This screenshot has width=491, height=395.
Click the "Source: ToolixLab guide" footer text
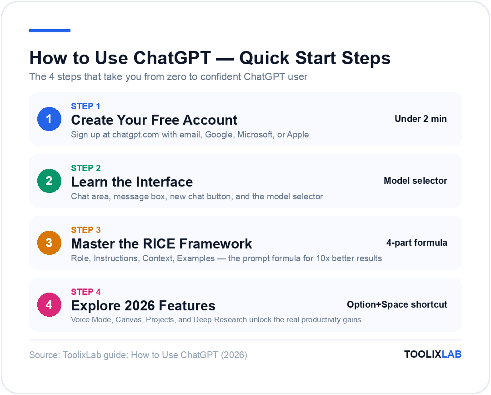click(138, 355)
